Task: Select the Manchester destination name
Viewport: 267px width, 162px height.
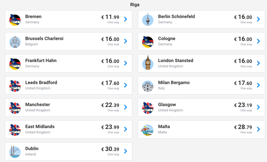Action: (38, 105)
